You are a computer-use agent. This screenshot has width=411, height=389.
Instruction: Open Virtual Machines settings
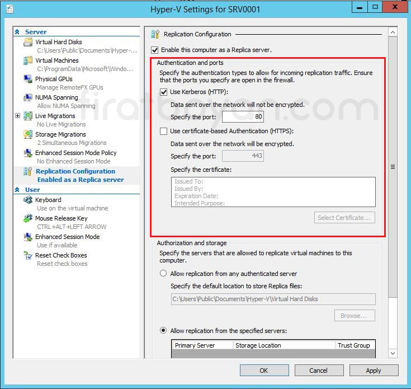click(x=57, y=60)
